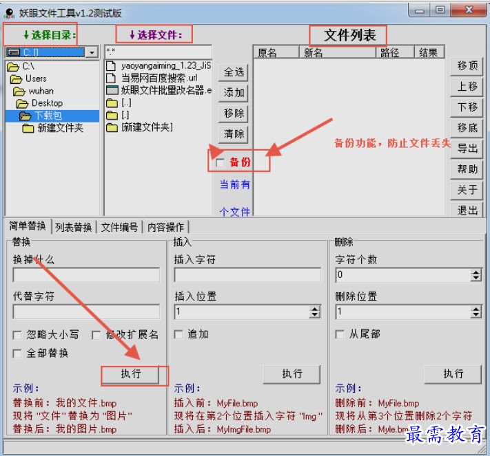Enable the 备份 backup checkbox
The image size is (490, 456).
(220, 163)
